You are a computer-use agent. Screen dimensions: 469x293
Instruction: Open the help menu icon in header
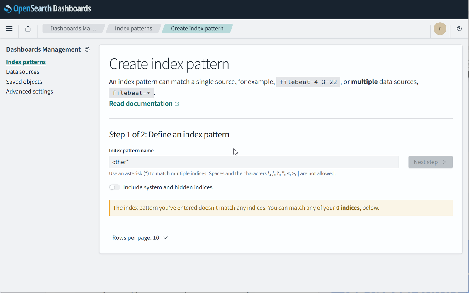[x=459, y=29]
